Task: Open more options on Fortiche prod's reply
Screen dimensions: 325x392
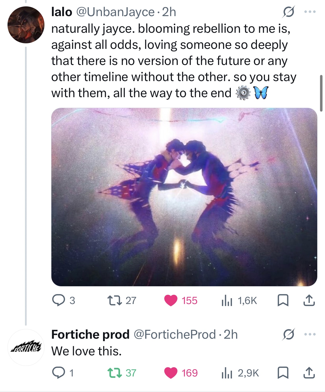Action: (310, 334)
